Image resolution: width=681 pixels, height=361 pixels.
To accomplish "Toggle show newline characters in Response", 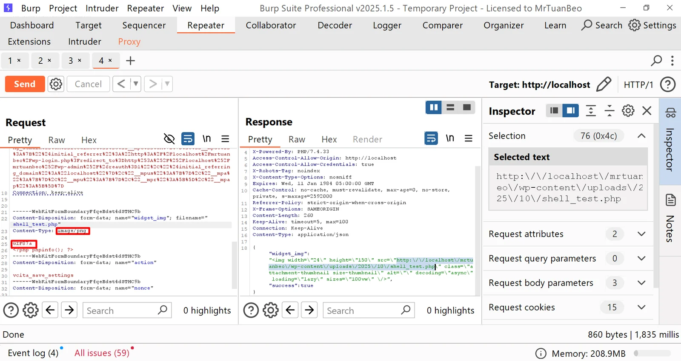I will (450, 138).
